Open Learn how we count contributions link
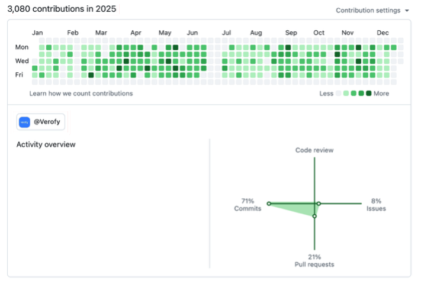The height and width of the screenshot is (287, 421). click(x=81, y=93)
